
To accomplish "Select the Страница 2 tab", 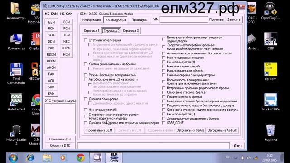I will tap(111, 31).
